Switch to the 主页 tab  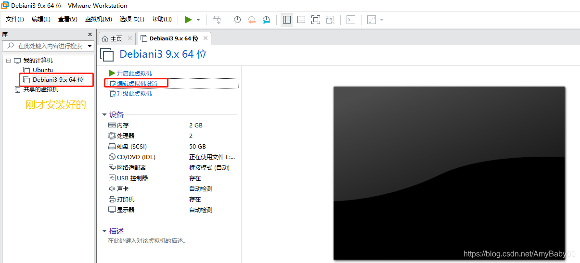[116, 38]
